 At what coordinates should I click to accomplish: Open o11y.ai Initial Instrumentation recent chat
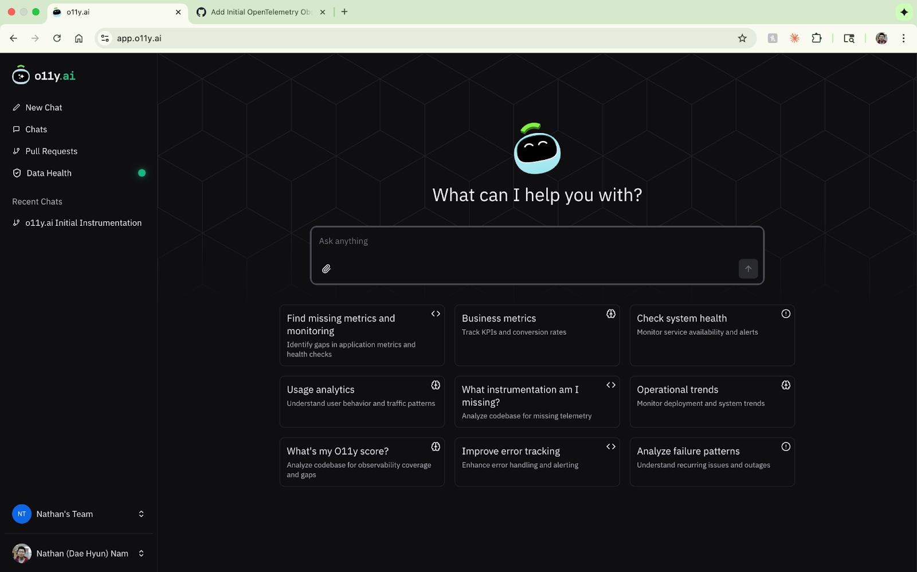(x=77, y=223)
